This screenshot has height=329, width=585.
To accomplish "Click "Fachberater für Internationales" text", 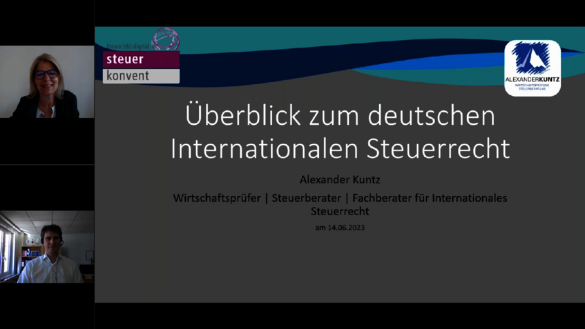I will (x=430, y=198).
